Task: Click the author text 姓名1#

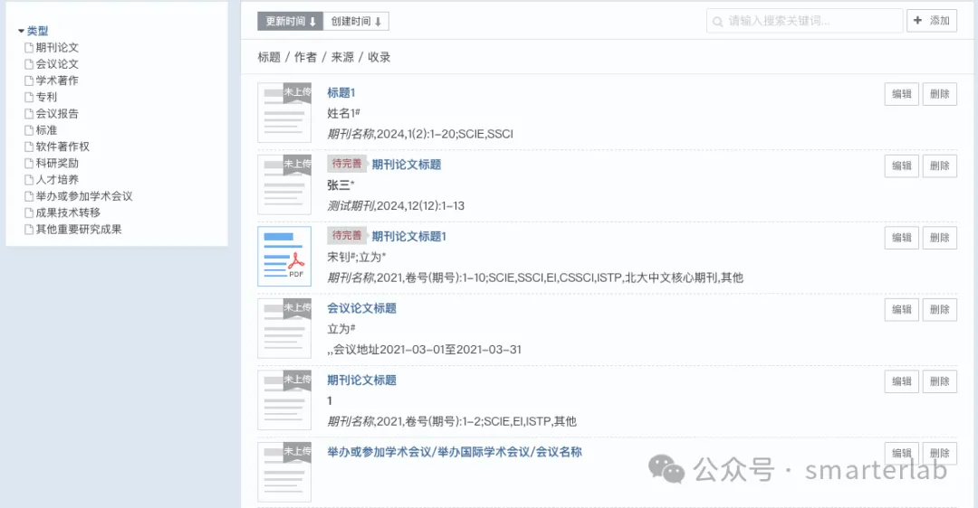Action: tap(344, 113)
